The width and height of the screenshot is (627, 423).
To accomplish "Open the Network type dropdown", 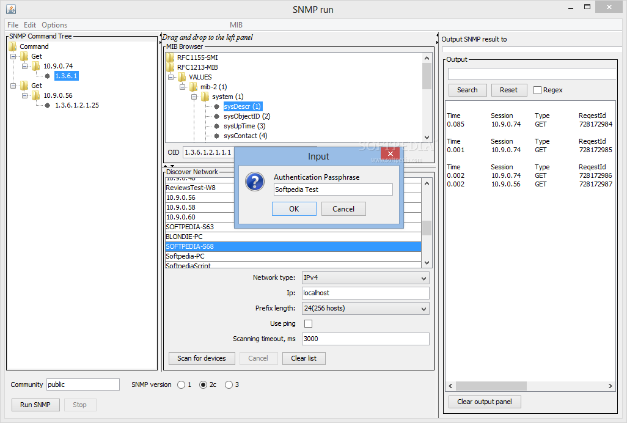I will click(x=365, y=278).
